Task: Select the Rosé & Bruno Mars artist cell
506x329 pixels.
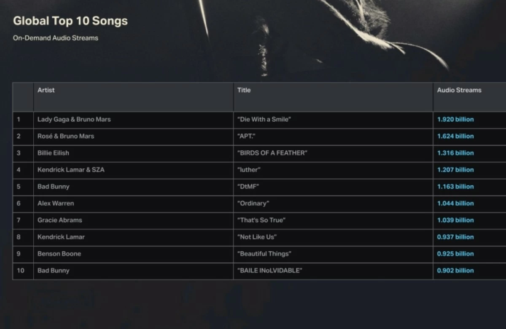Action: (66, 136)
